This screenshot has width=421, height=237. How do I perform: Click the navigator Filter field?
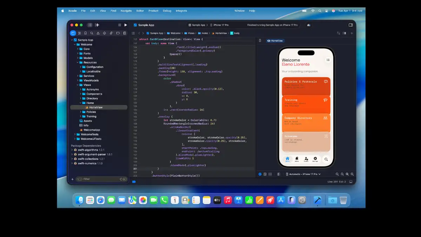[100, 179]
